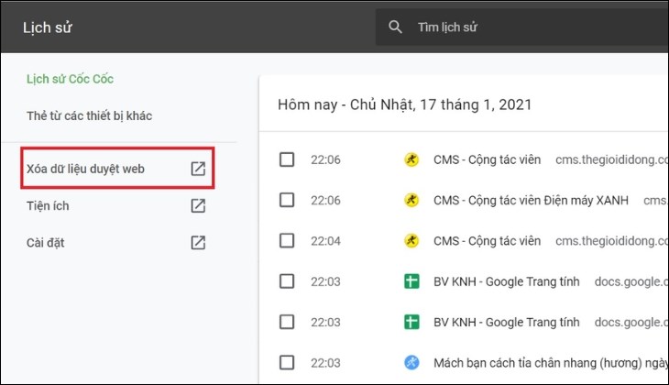
Task: Click the 22:04 timestamp
Action: tap(325, 241)
